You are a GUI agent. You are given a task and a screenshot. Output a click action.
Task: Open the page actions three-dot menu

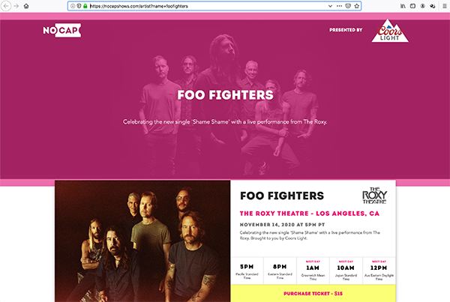coord(339,6)
